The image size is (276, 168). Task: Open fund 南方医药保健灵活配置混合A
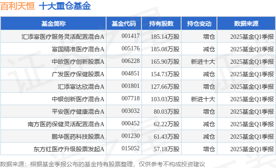click(x=66, y=124)
